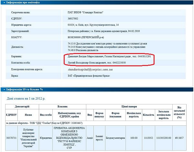Click the depositary ЄДРПОУ cell 30370711
This screenshot has height=152, width=194.
(11, 137)
